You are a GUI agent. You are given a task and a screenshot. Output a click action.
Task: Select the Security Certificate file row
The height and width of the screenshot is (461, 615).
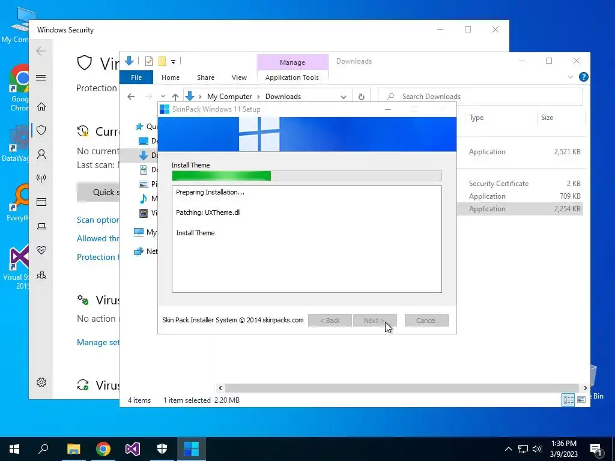pos(520,184)
